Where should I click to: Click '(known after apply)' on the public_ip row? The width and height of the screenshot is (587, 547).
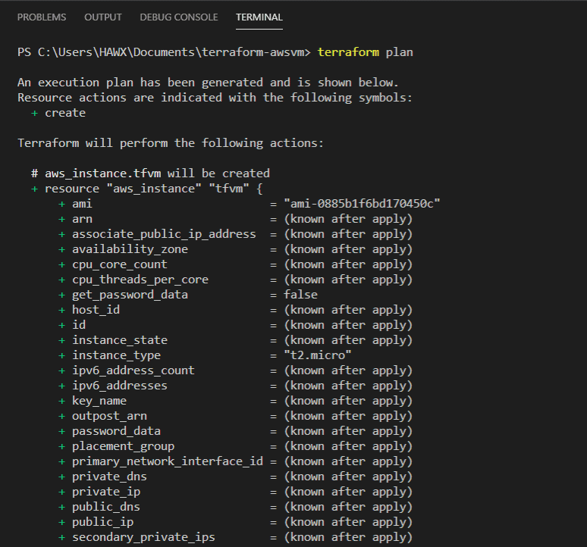348,522
